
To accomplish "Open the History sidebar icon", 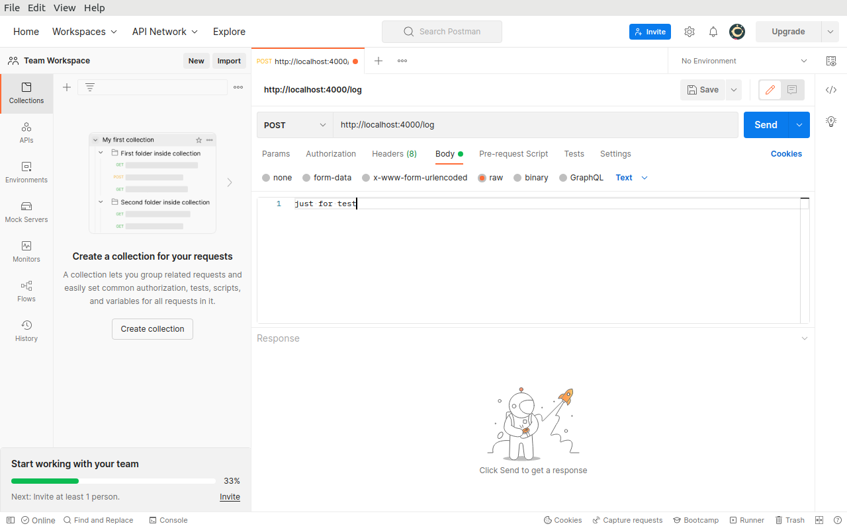I will click(x=26, y=330).
